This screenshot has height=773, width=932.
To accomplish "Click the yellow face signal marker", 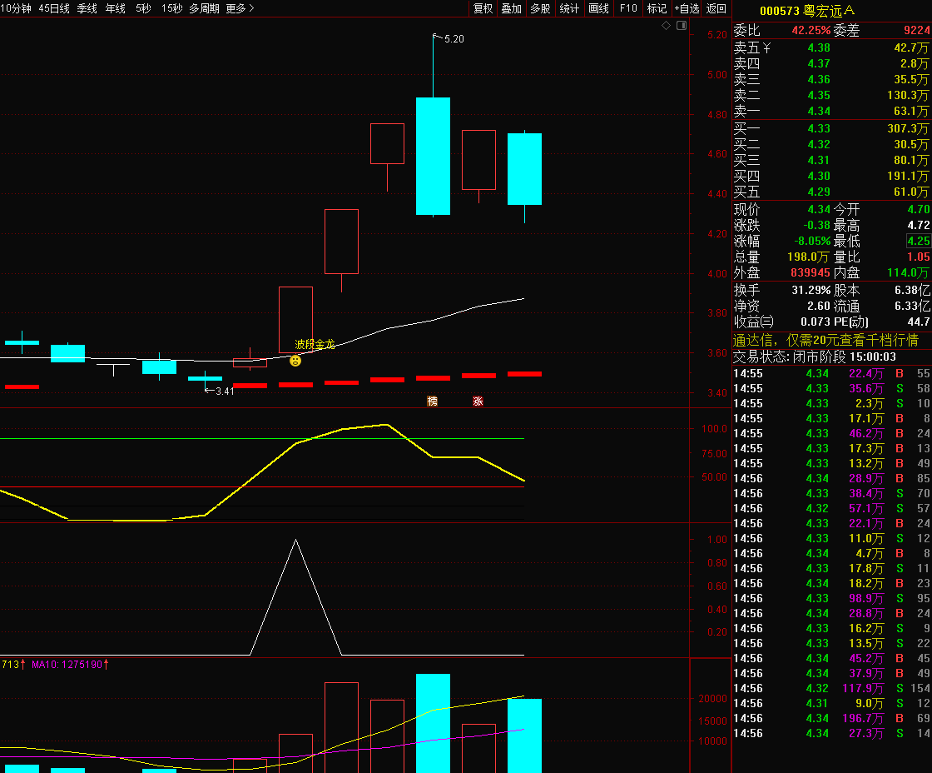I will pyautogui.click(x=295, y=361).
